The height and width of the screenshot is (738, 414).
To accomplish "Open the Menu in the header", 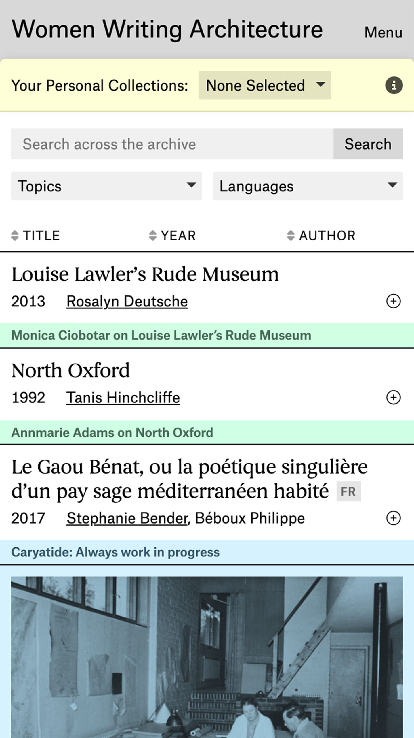I will click(x=383, y=32).
